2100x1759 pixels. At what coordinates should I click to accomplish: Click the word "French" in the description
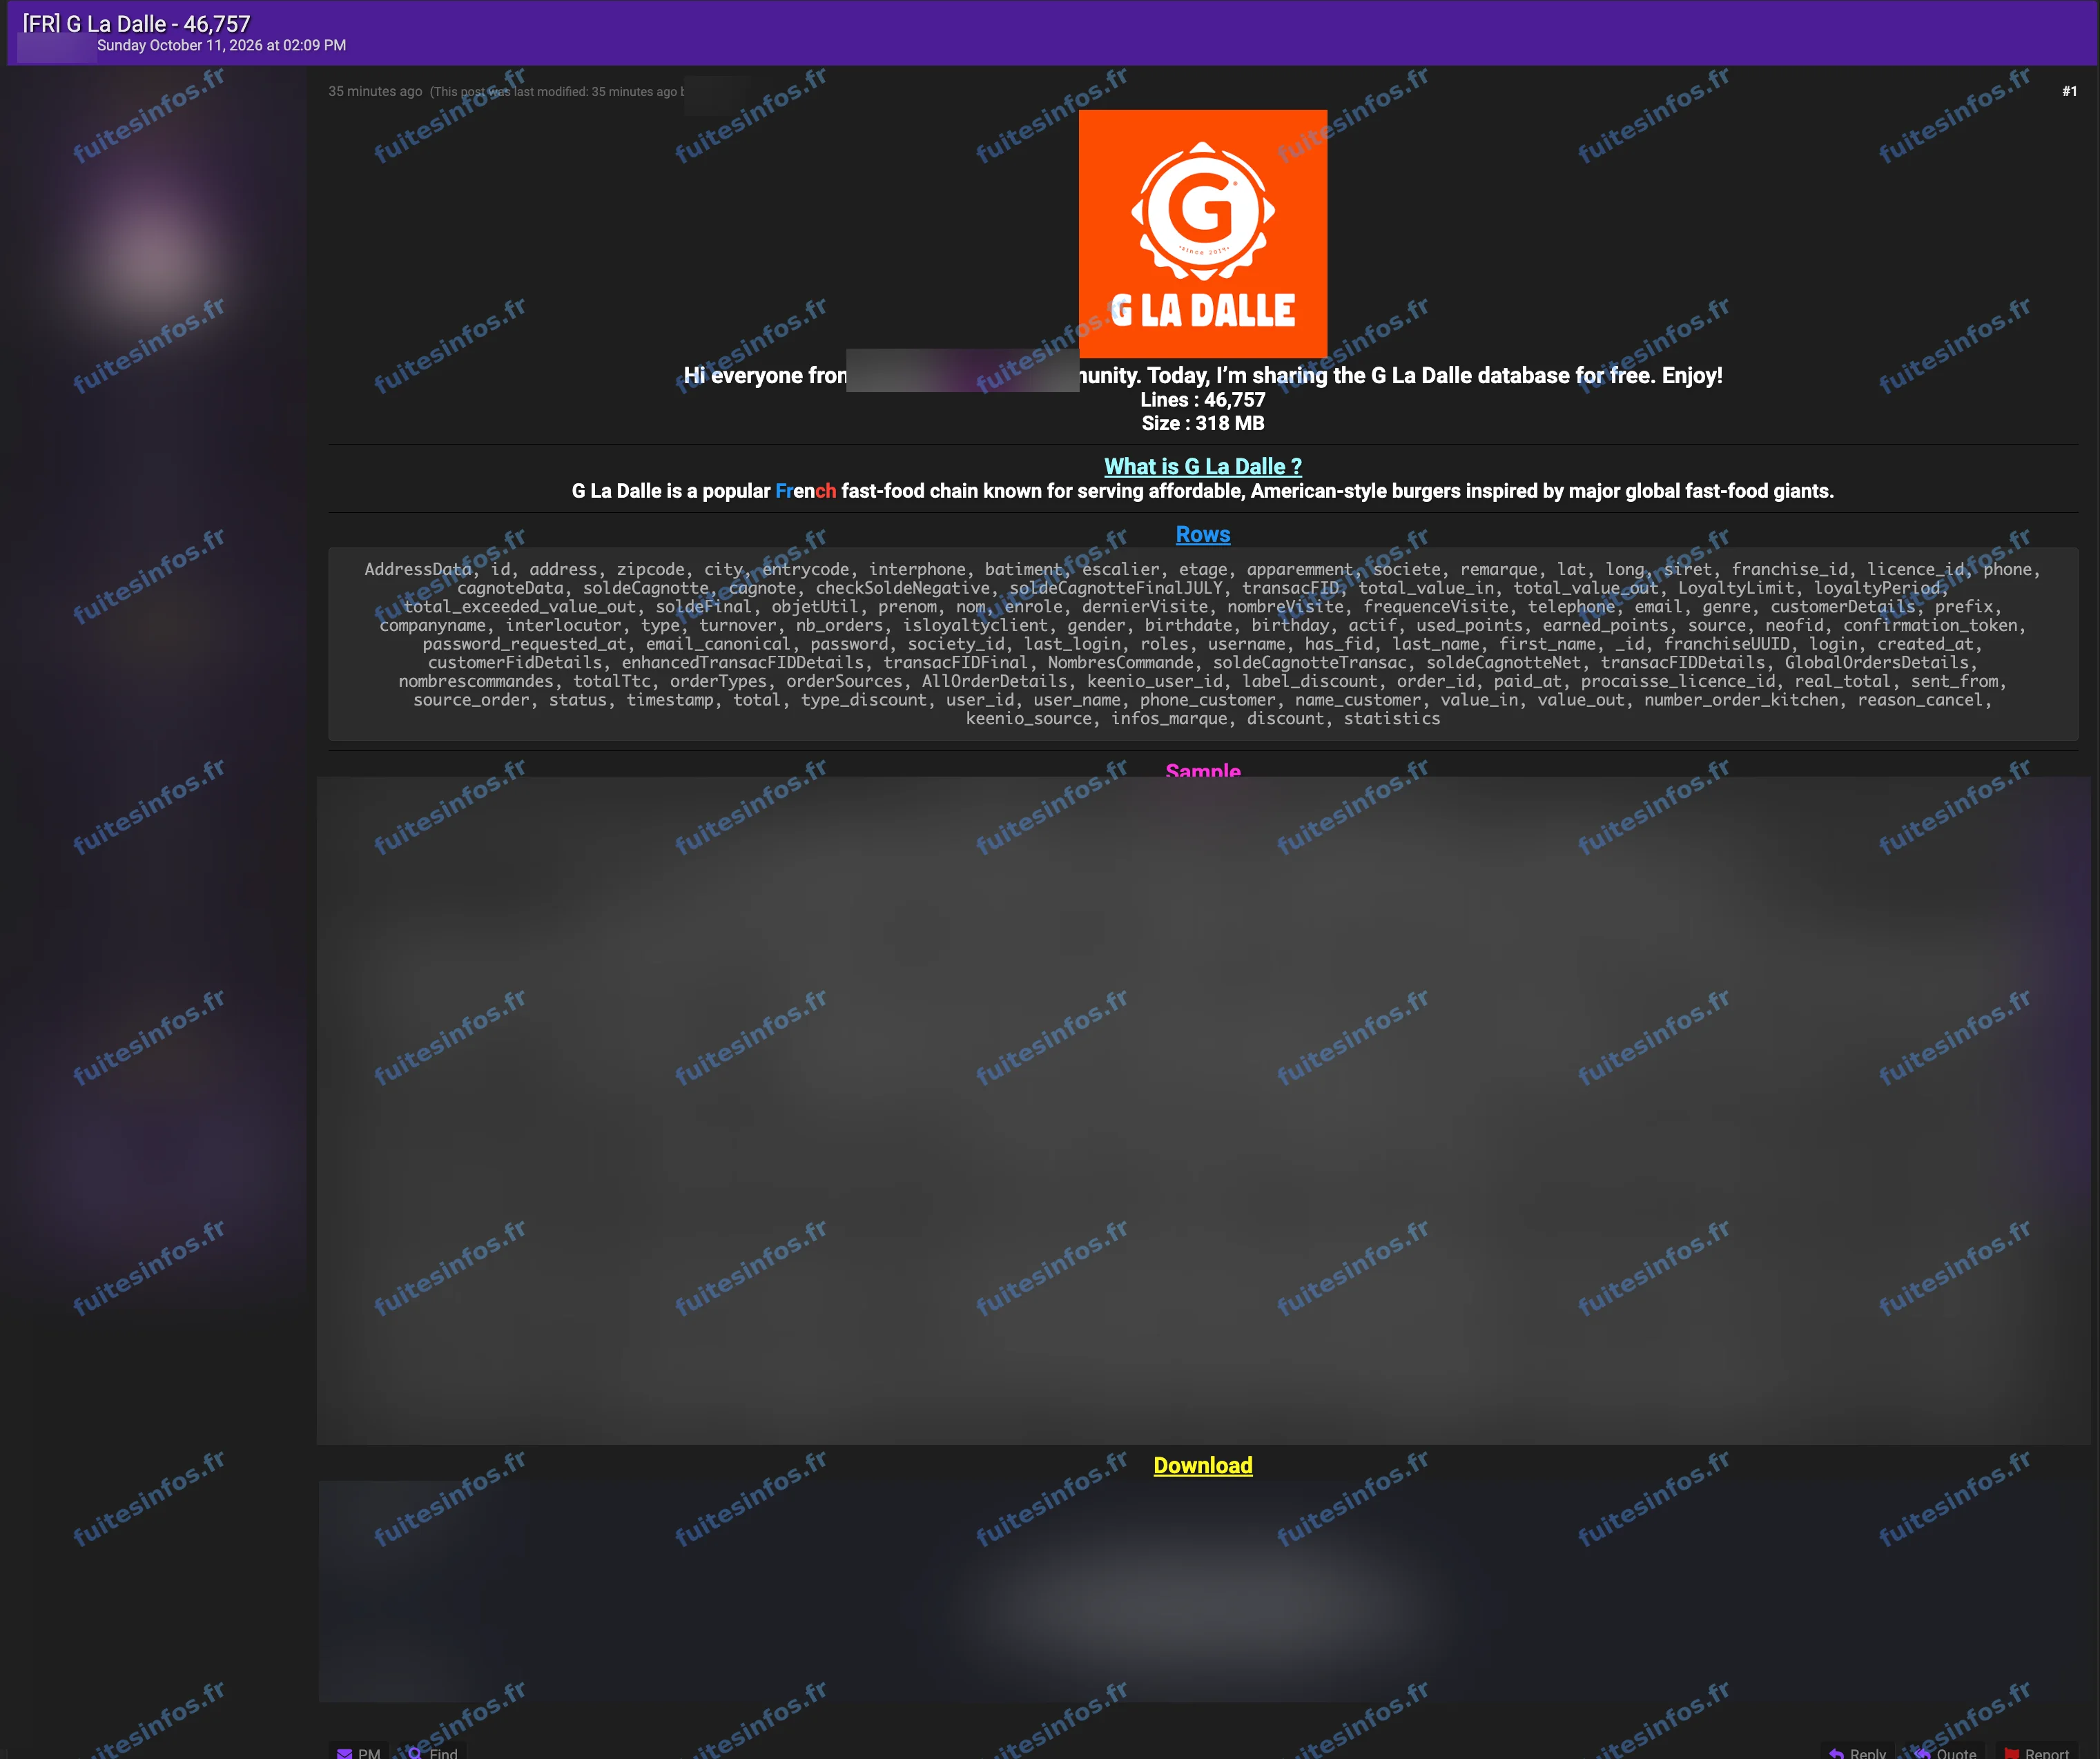tap(805, 491)
